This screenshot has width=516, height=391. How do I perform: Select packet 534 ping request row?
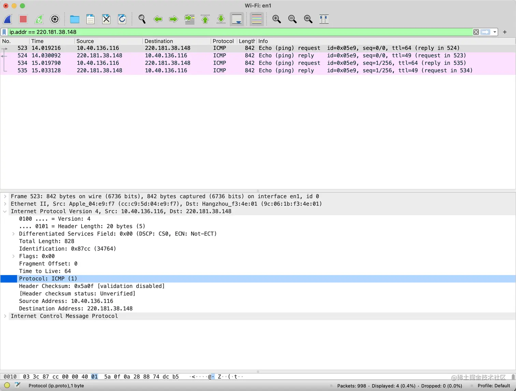click(x=258, y=63)
